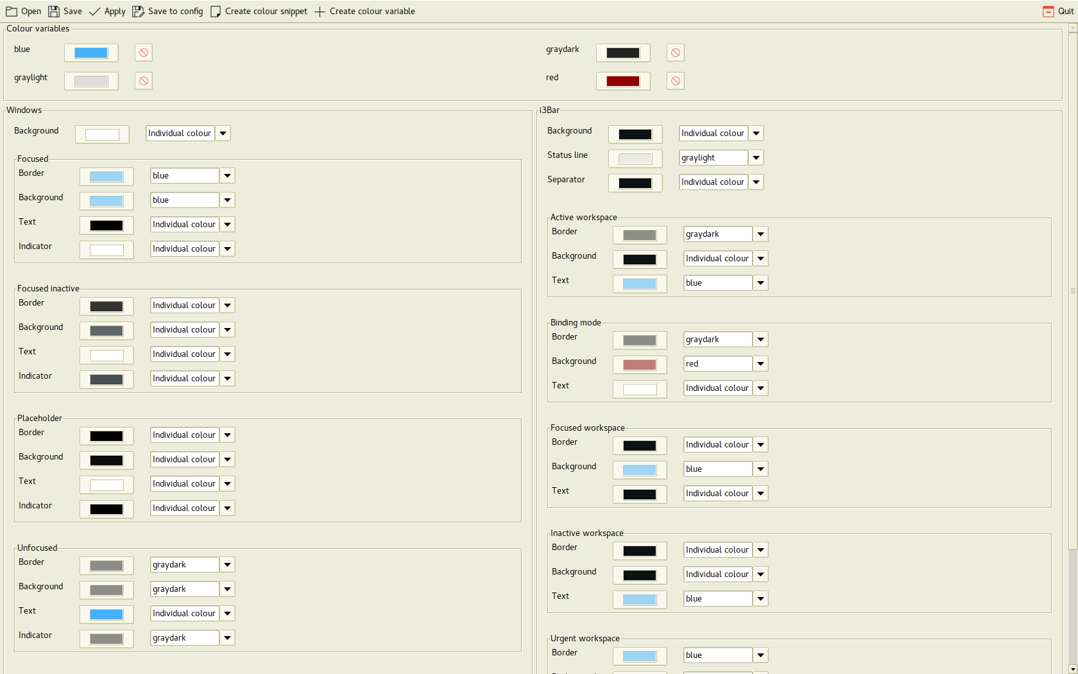Image resolution: width=1078 pixels, height=674 pixels.
Task: Open the Windows Background colour mode dropdown
Action: (223, 134)
